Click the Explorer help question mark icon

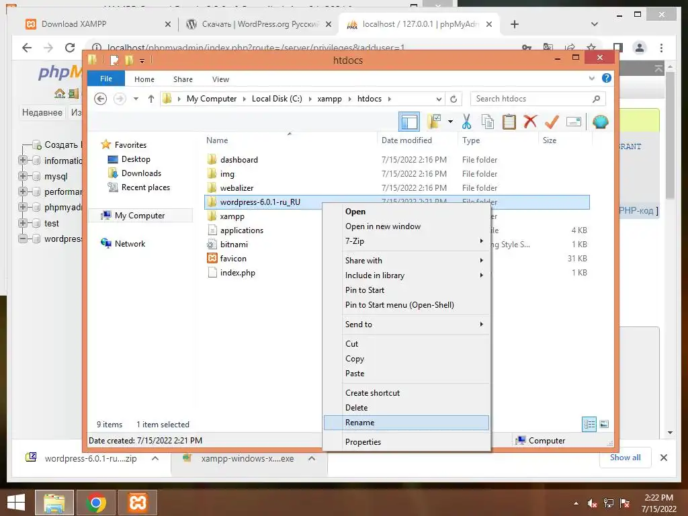(607, 78)
